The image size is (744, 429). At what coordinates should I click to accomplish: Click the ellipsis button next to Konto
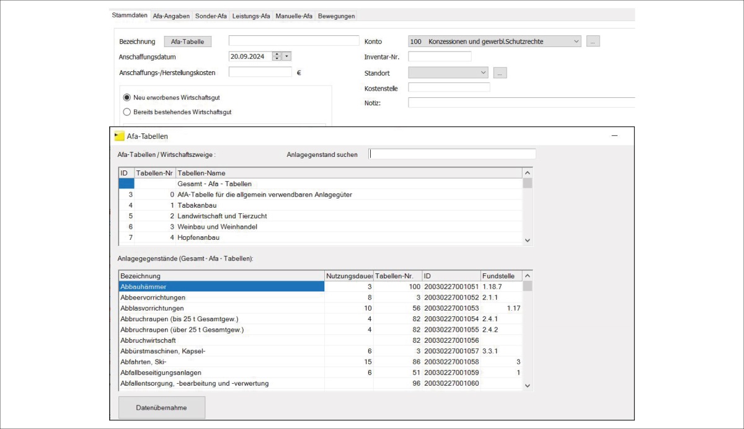[x=593, y=42]
